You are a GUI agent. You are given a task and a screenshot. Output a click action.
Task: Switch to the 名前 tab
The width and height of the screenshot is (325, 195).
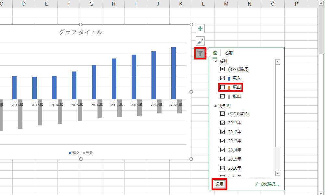pos(229,53)
